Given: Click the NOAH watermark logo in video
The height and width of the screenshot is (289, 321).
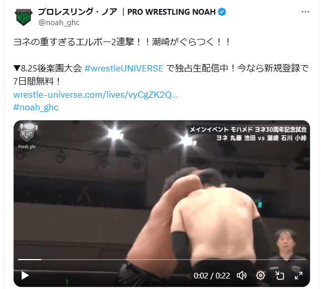Looking at the screenshot, I should pyautogui.click(x=27, y=132).
